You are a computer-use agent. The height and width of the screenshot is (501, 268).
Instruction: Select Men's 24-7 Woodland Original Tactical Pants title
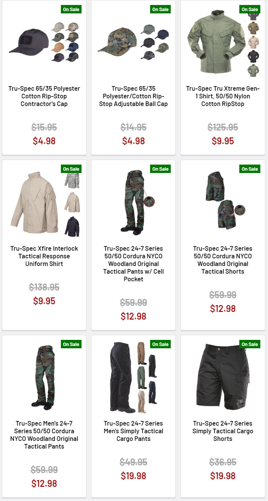tap(44, 435)
